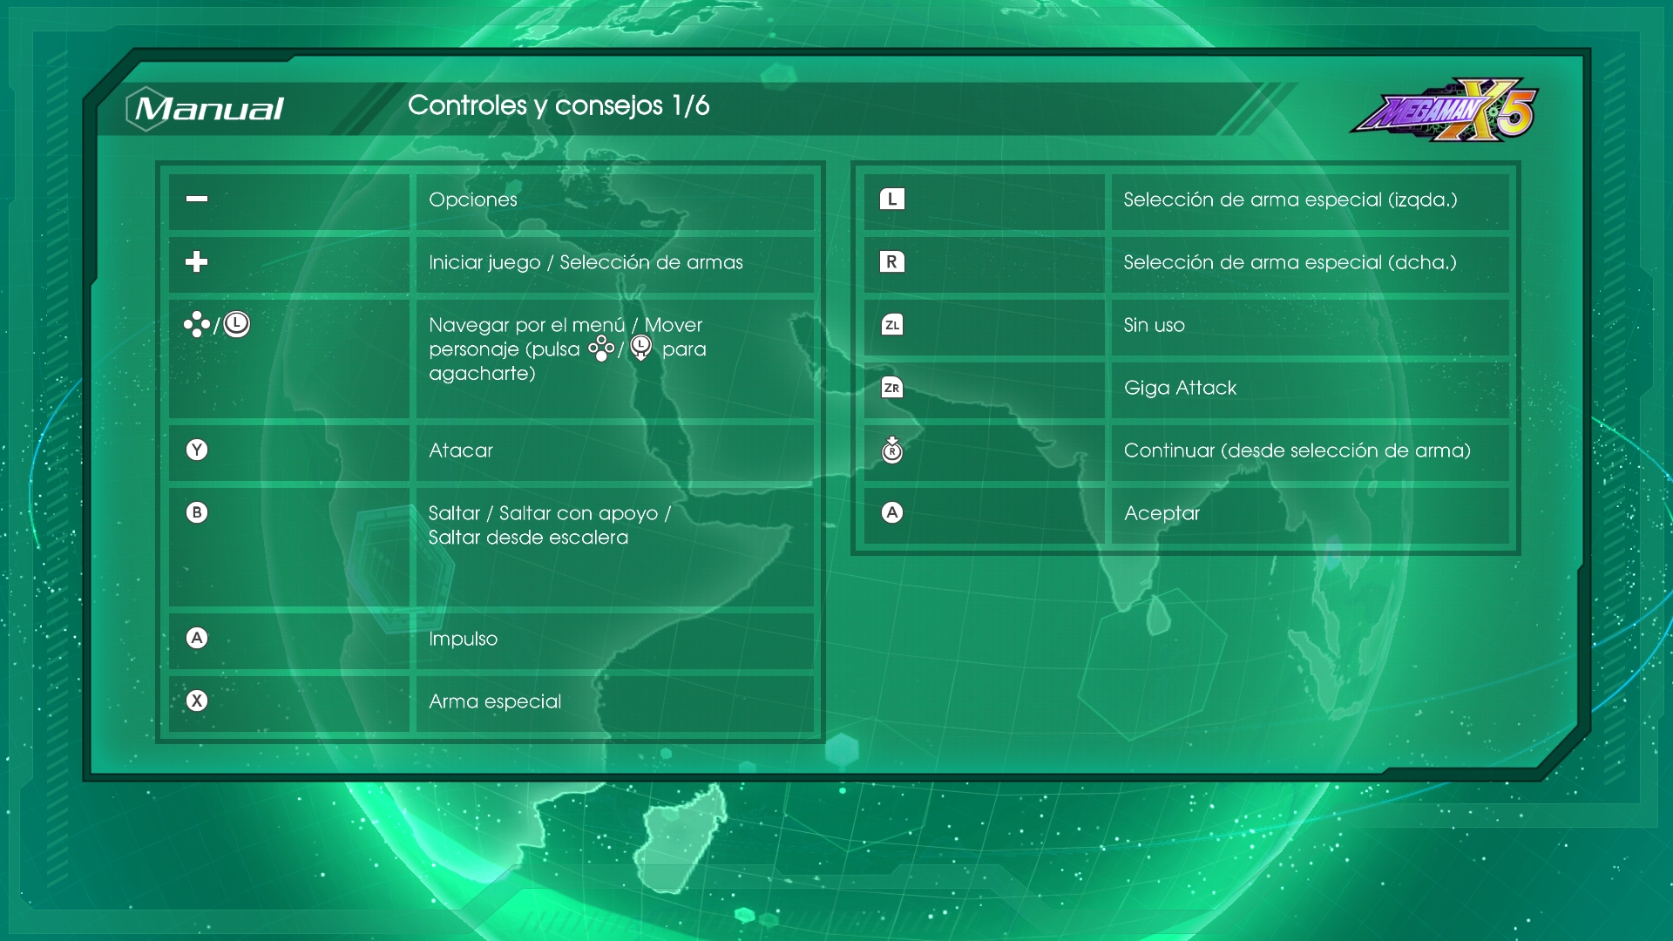The image size is (1673, 941).
Task: Click the B button icon for Saltar
Action: pos(197,512)
